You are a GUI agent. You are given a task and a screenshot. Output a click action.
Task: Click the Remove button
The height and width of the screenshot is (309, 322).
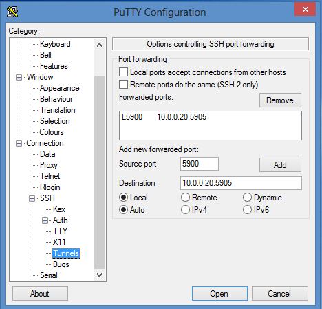tap(280, 100)
